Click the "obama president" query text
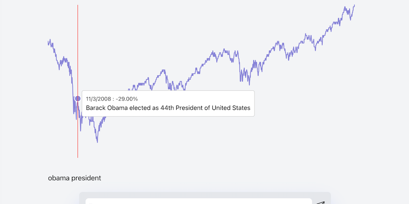 click(x=75, y=178)
